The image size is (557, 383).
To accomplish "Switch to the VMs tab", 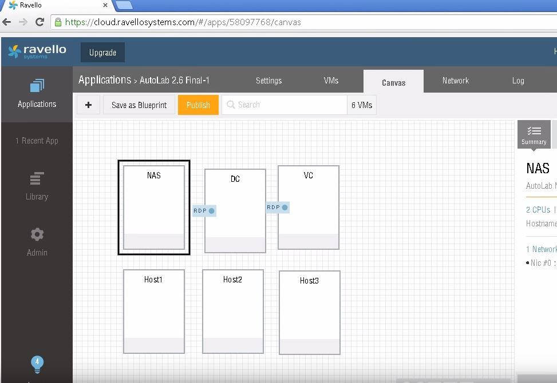I will pyautogui.click(x=331, y=81).
